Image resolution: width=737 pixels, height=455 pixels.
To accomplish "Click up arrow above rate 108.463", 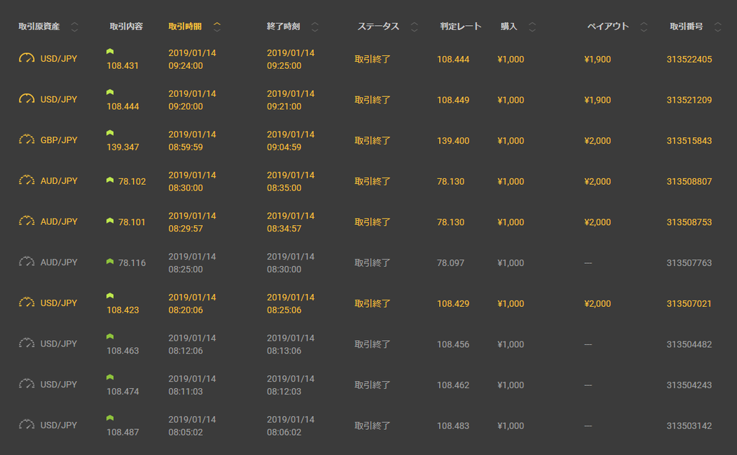I will [110, 336].
